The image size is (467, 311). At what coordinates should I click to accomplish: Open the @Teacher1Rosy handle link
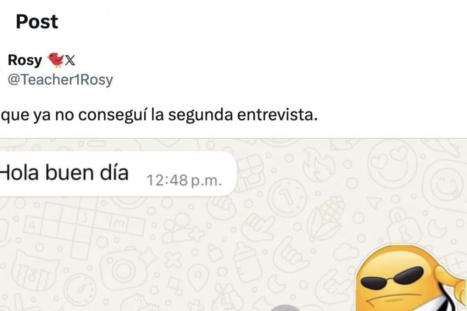60,80
